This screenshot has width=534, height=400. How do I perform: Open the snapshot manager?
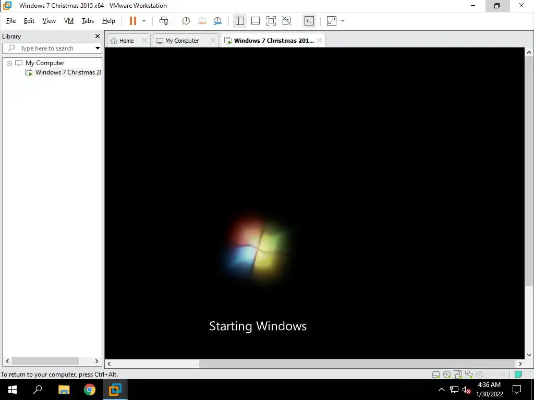217,21
